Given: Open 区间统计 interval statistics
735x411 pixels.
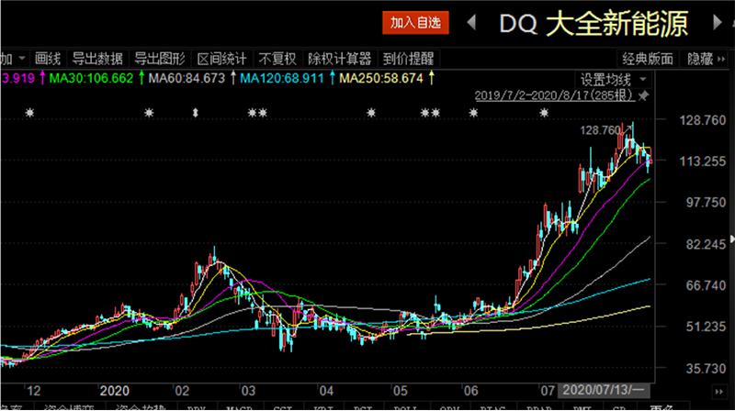Looking at the screenshot, I should (x=221, y=59).
